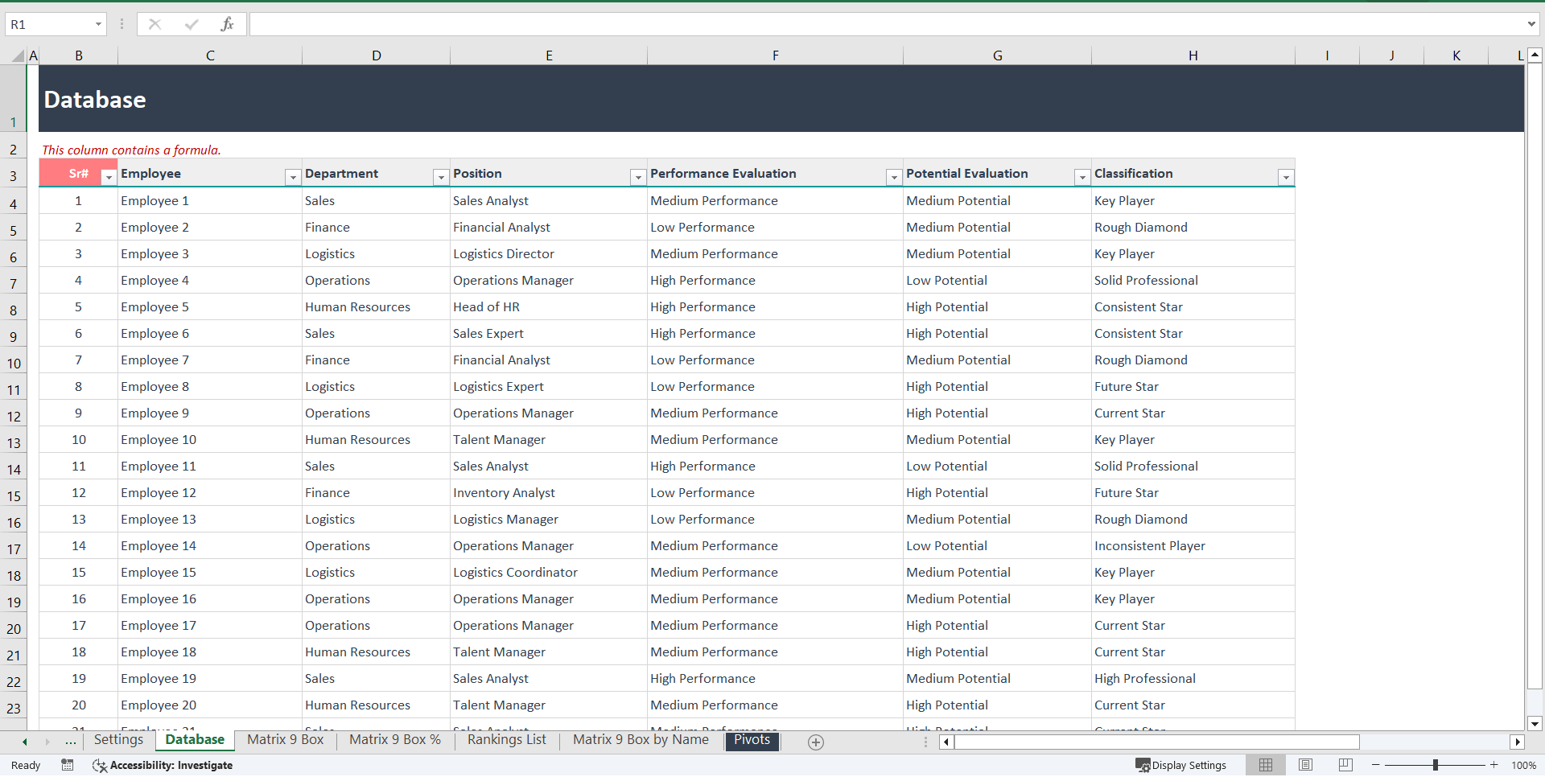Click the cancel X next to formula bar
1545x777 pixels.
pyautogui.click(x=154, y=24)
